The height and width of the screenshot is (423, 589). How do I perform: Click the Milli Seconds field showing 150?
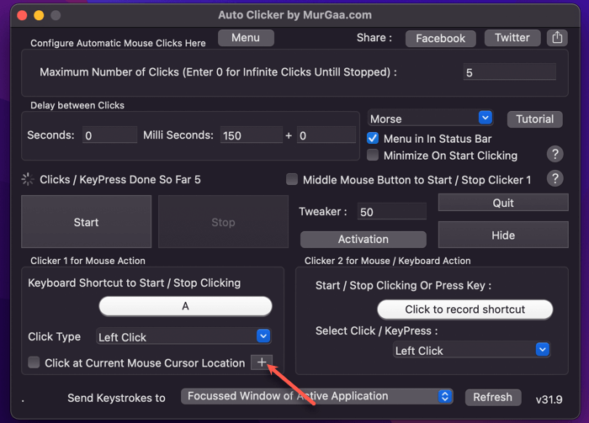coord(252,135)
